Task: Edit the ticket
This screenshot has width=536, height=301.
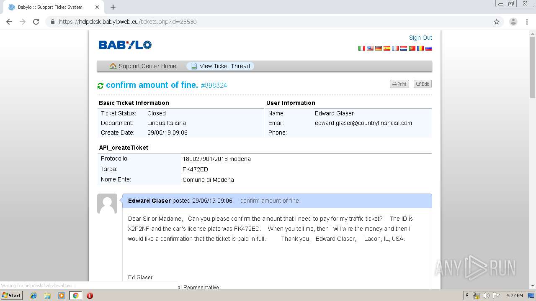Action: [x=423, y=84]
